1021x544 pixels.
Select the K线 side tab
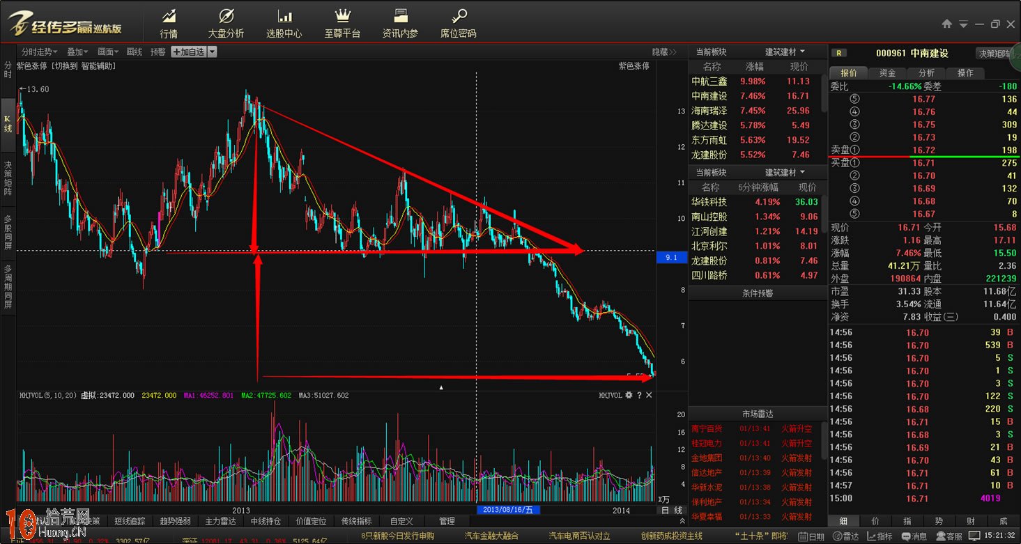point(8,124)
